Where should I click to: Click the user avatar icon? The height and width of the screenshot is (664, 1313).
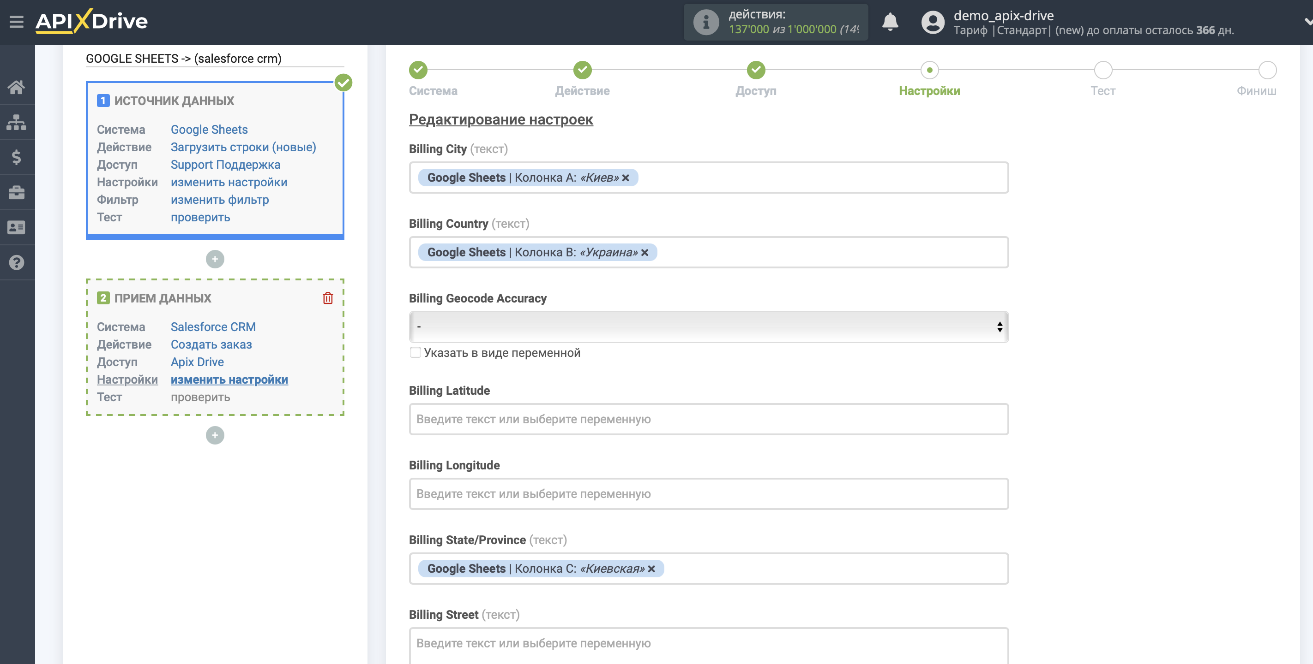933,23
